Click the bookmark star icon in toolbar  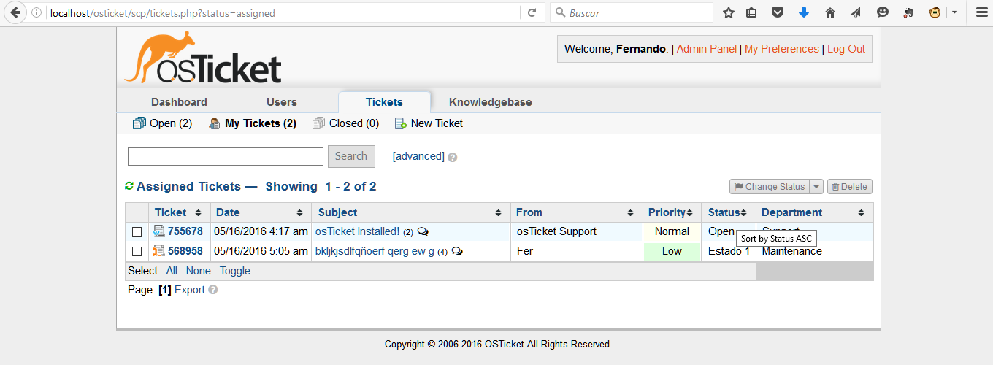(x=728, y=12)
